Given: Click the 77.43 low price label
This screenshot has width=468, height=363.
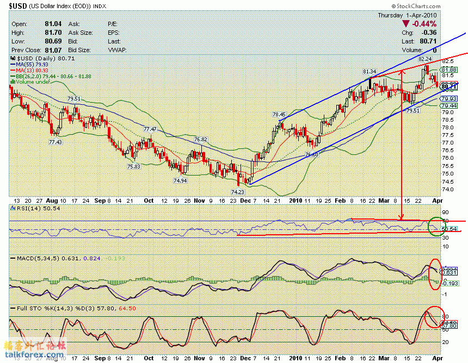Looking at the screenshot, I should 55,142.
